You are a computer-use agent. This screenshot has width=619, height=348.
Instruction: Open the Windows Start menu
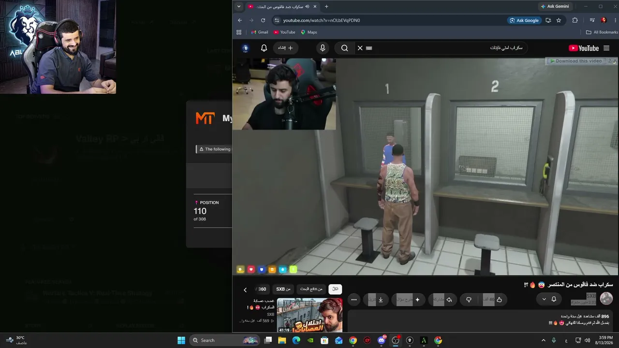click(181, 340)
